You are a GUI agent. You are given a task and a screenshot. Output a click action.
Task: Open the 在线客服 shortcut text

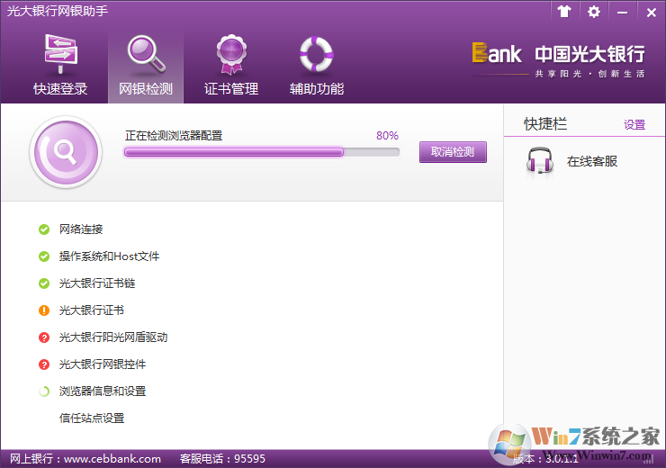click(x=591, y=161)
